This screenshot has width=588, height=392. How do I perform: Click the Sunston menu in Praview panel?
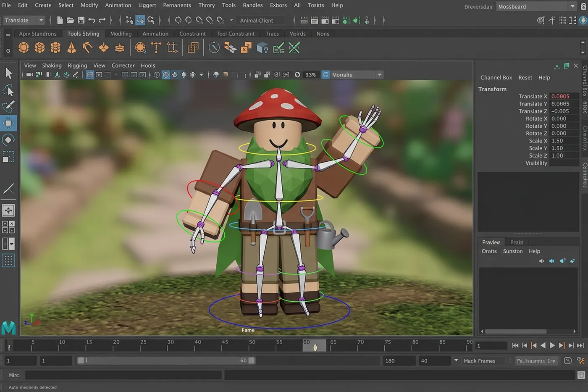tap(513, 251)
